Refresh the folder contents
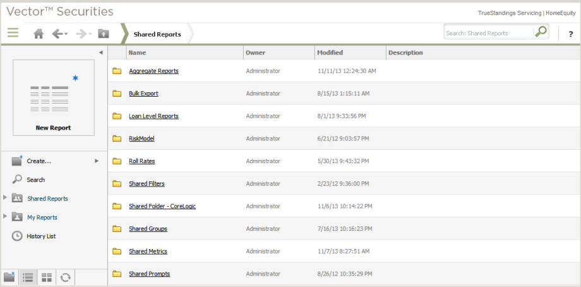 [x=66, y=278]
